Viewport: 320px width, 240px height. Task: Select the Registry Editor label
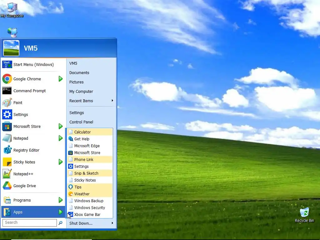point(26,150)
